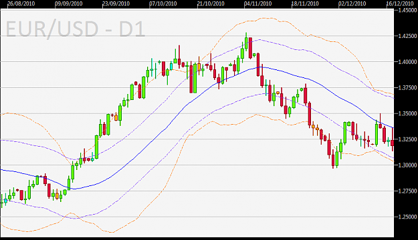Select the 1.42500 price level label
418x240 pixels.
(407, 36)
